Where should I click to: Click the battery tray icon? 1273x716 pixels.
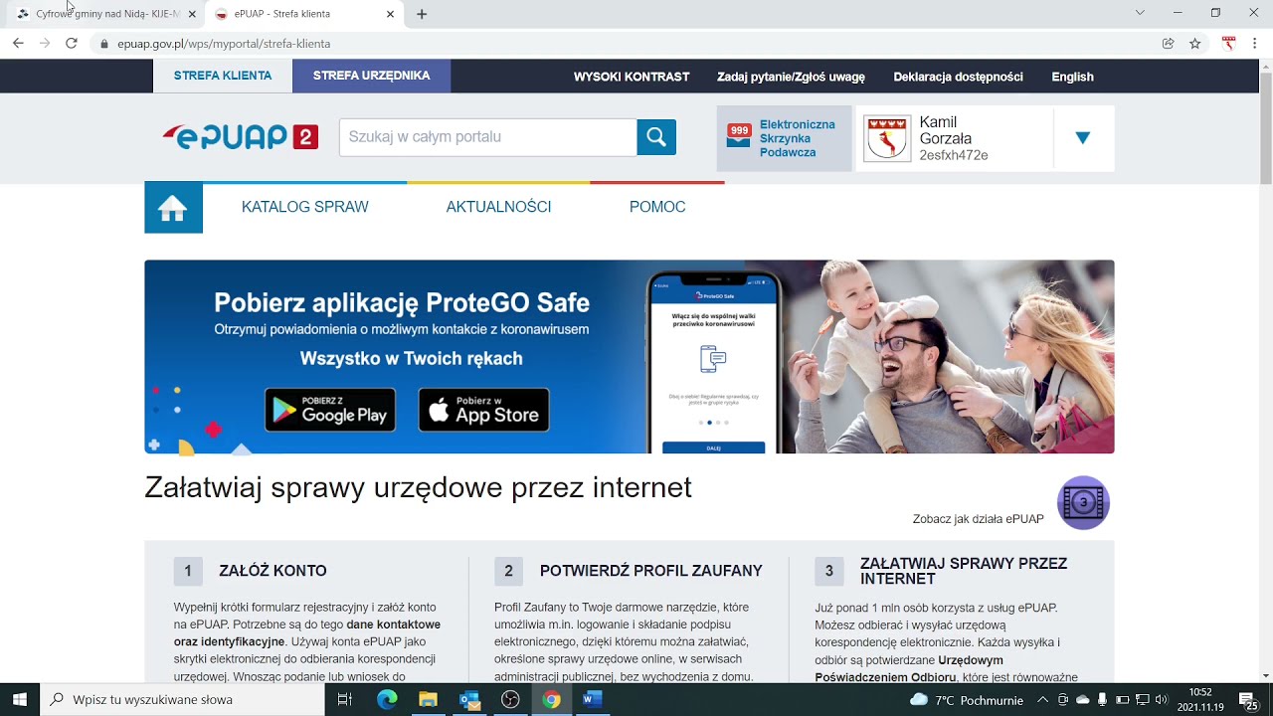1122,700
